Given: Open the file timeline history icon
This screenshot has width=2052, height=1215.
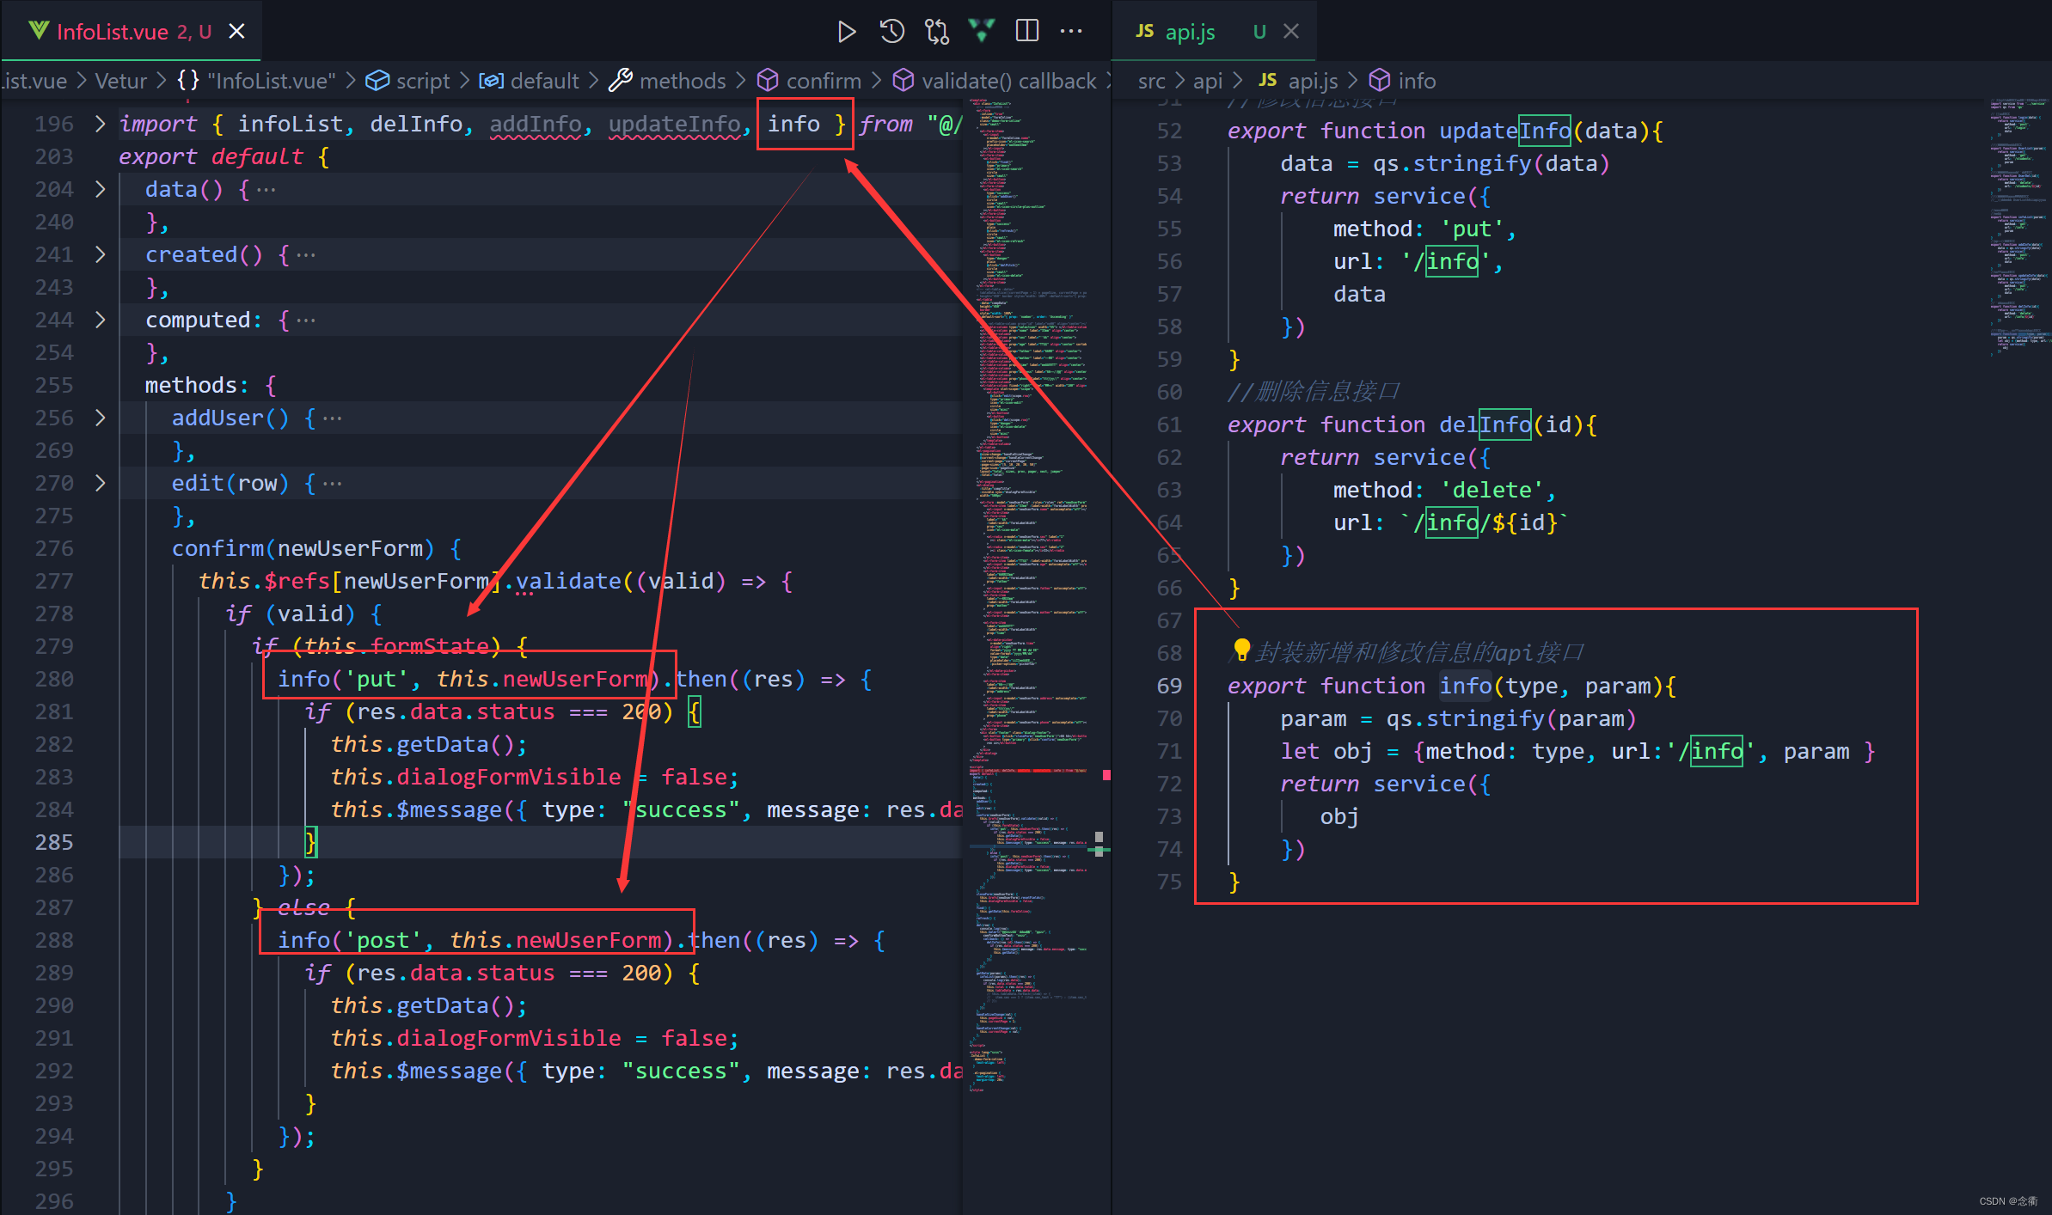Looking at the screenshot, I should pos(891,32).
